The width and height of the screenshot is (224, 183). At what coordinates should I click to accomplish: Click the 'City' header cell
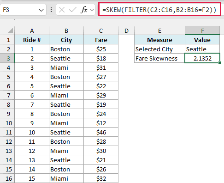[66, 40]
